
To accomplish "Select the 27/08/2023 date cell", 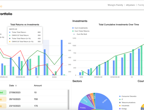I will point(15,93).
